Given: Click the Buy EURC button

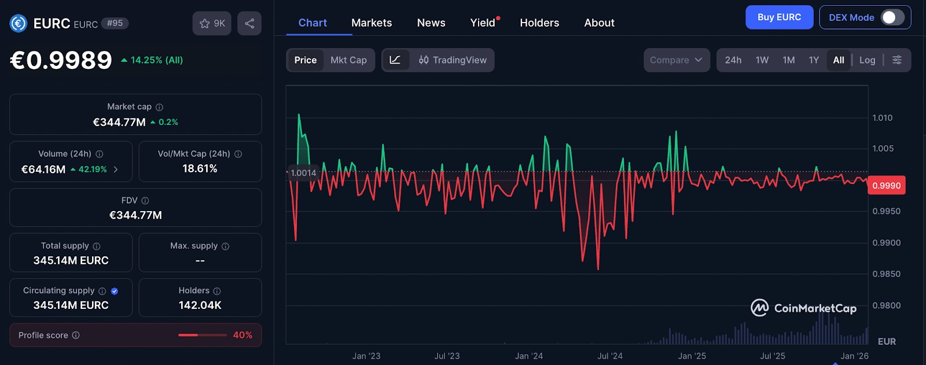Looking at the screenshot, I should click(780, 17).
